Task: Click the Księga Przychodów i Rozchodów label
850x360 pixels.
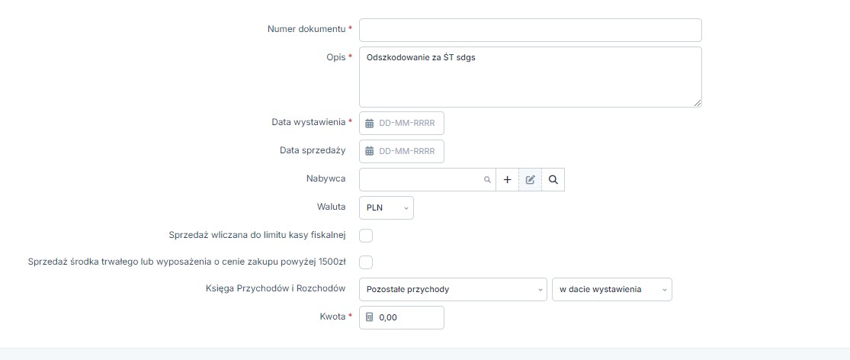Action: (x=276, y=288)
